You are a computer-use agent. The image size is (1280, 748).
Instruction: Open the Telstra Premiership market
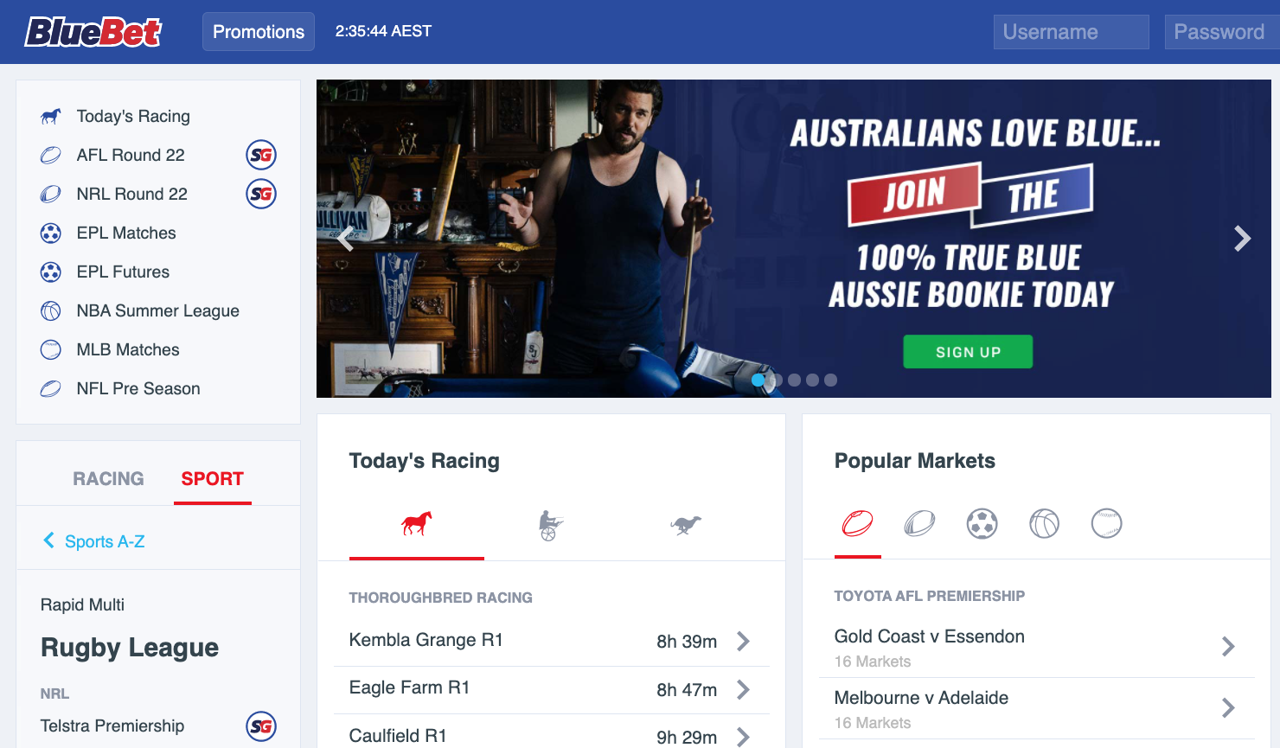pyautogui.click(x=112, y=726)
